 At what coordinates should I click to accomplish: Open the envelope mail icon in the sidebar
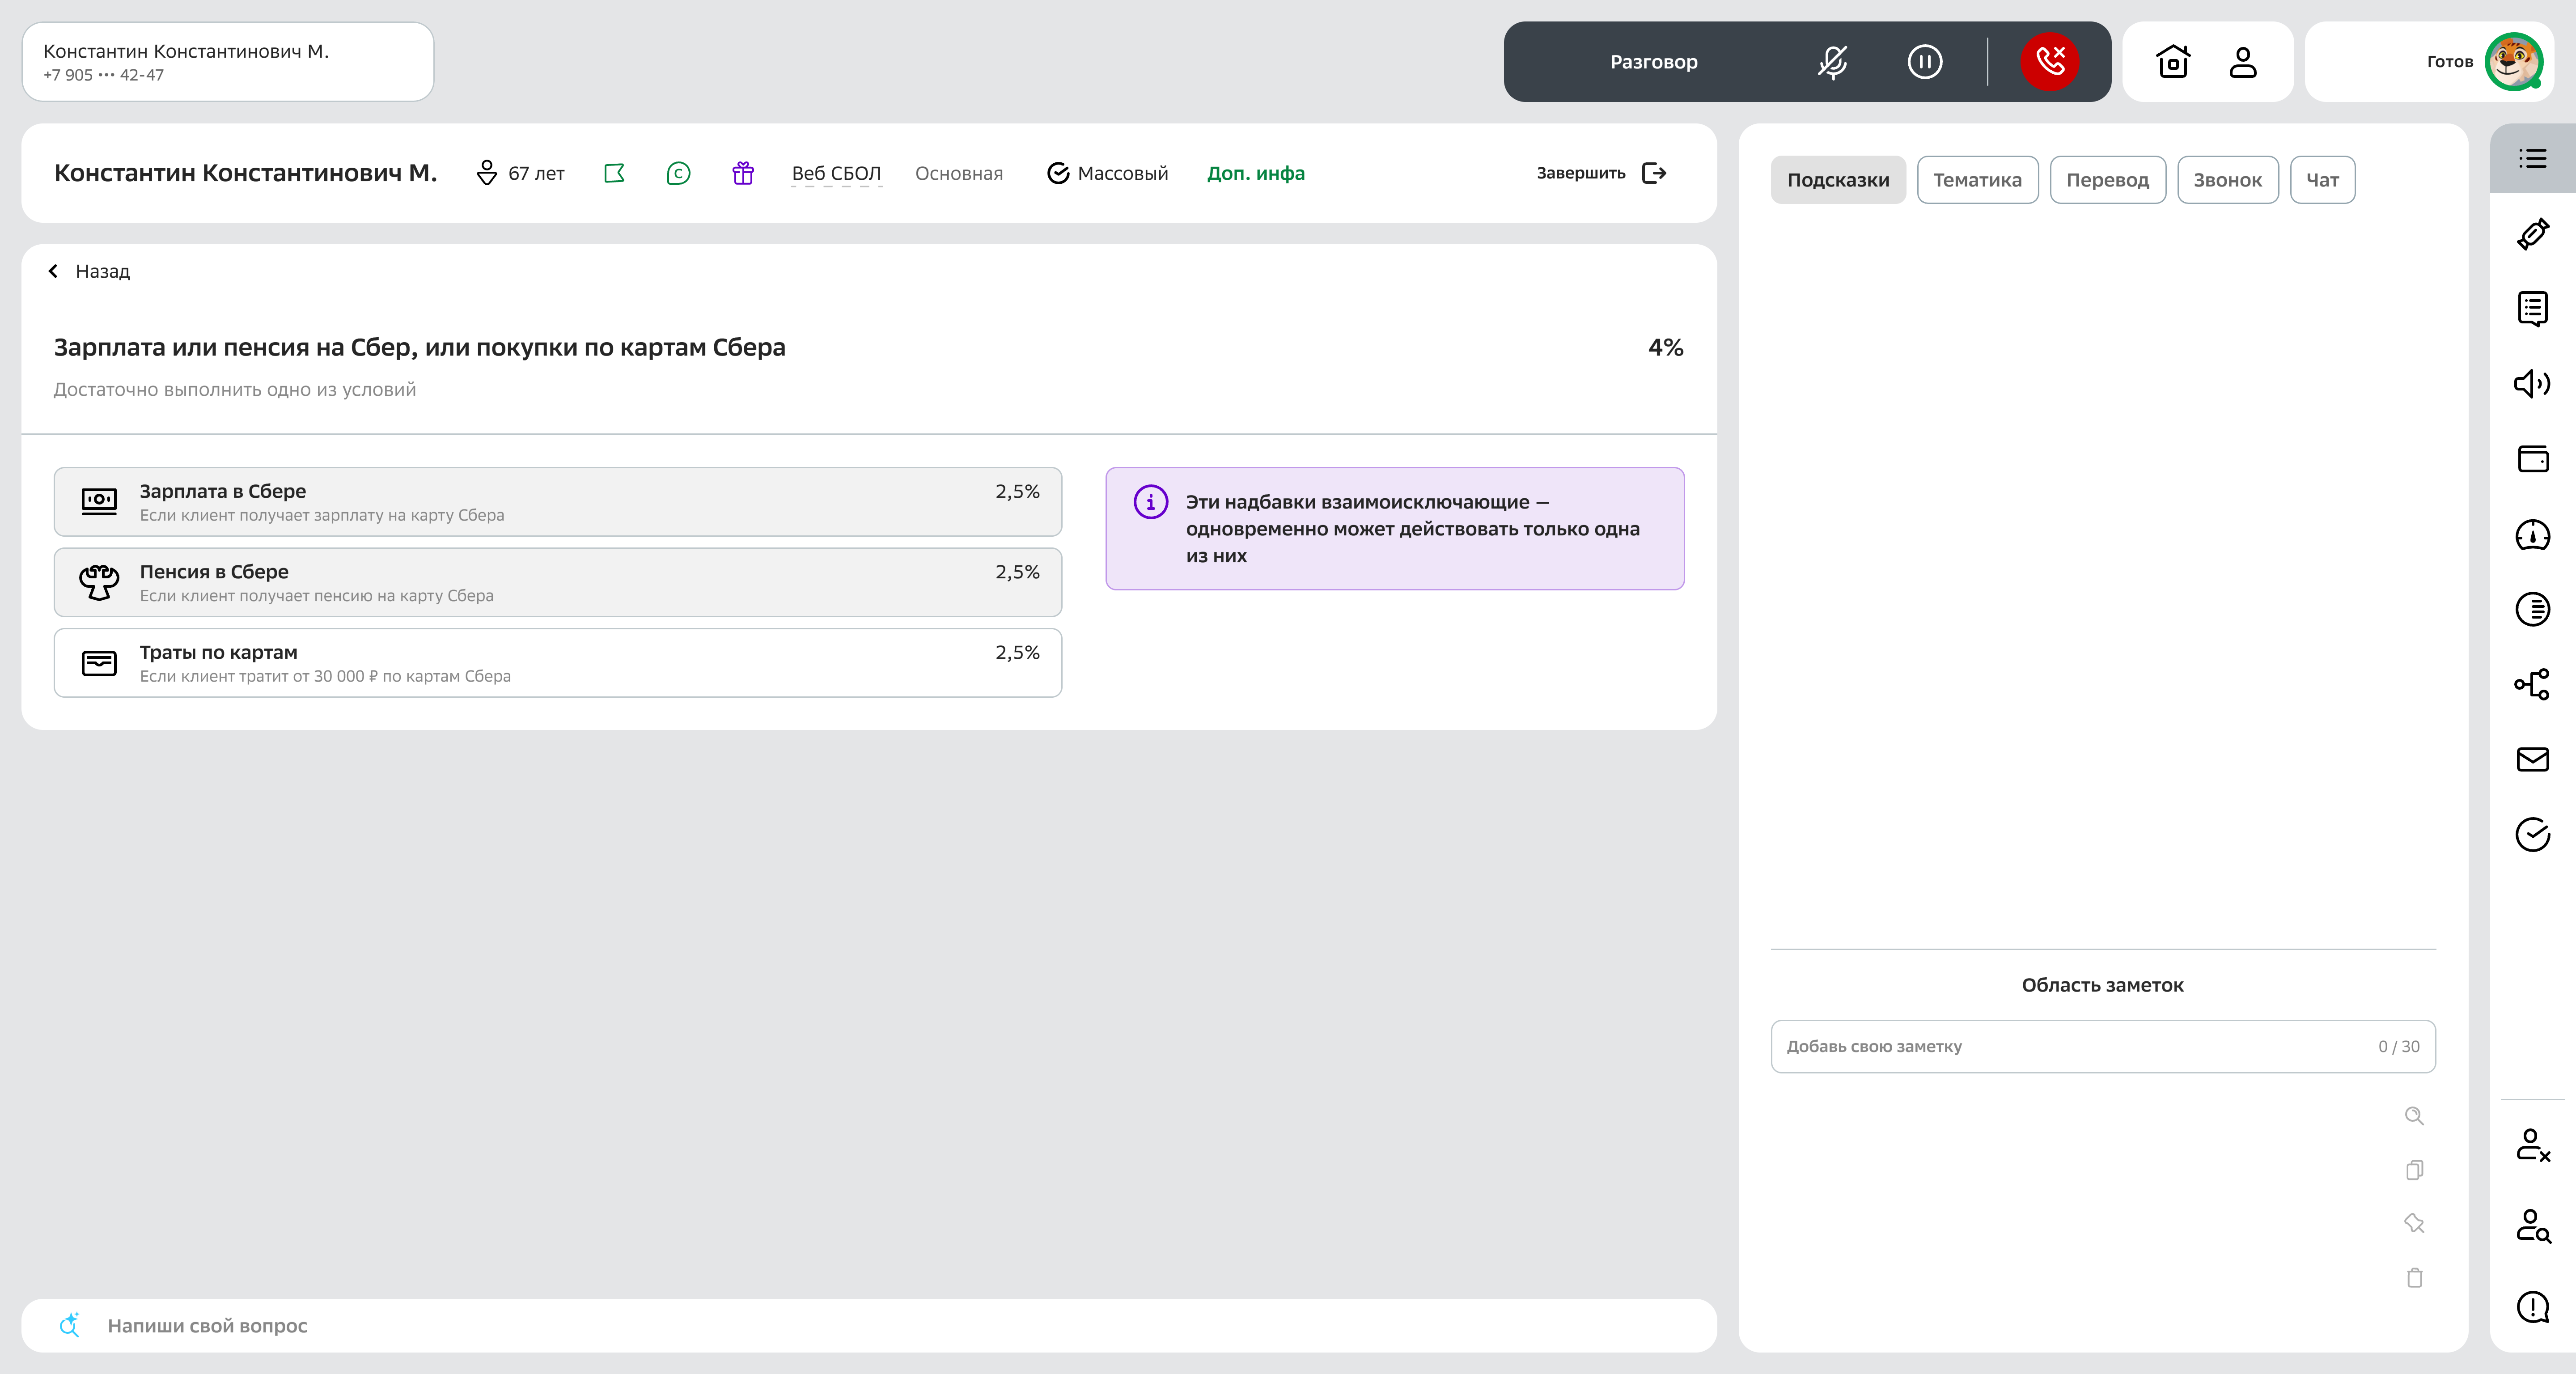pos(2532,760)
